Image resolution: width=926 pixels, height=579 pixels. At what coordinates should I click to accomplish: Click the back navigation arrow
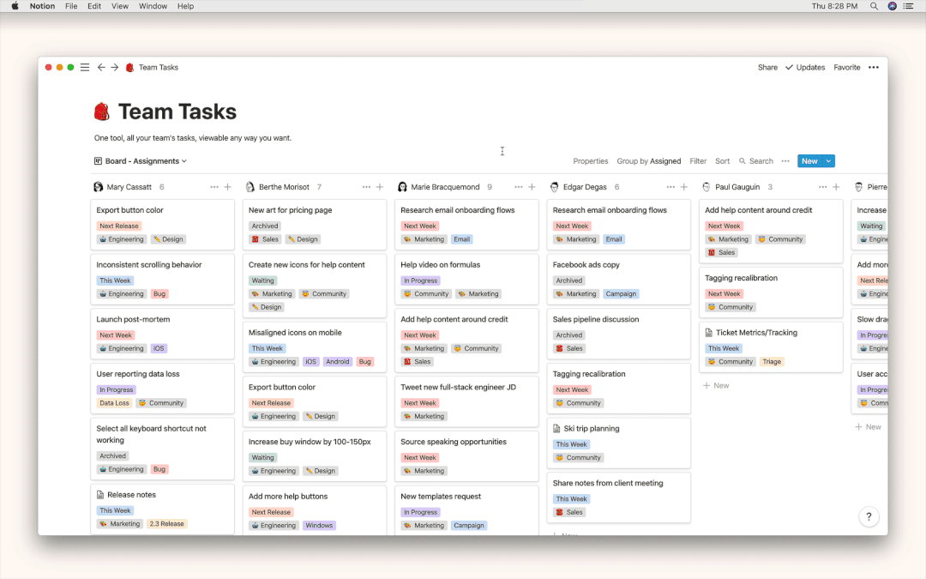(x=101, y=67)
